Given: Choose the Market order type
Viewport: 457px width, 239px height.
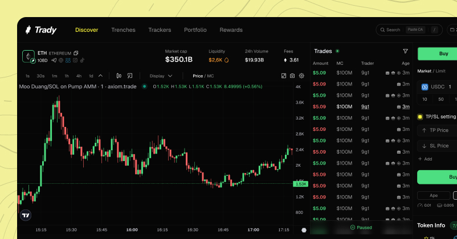Looking at the screenshot, I should 425,71.
